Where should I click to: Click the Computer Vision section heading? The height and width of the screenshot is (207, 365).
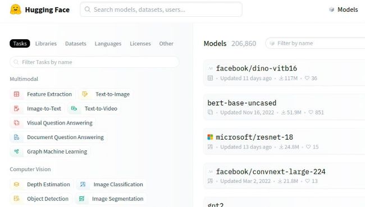click(x=30, y=169)
